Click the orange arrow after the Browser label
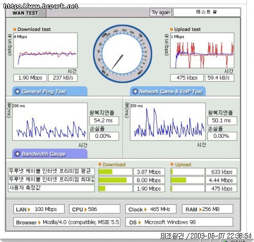Viewport: 254px width, 242px height. [40, 222]
